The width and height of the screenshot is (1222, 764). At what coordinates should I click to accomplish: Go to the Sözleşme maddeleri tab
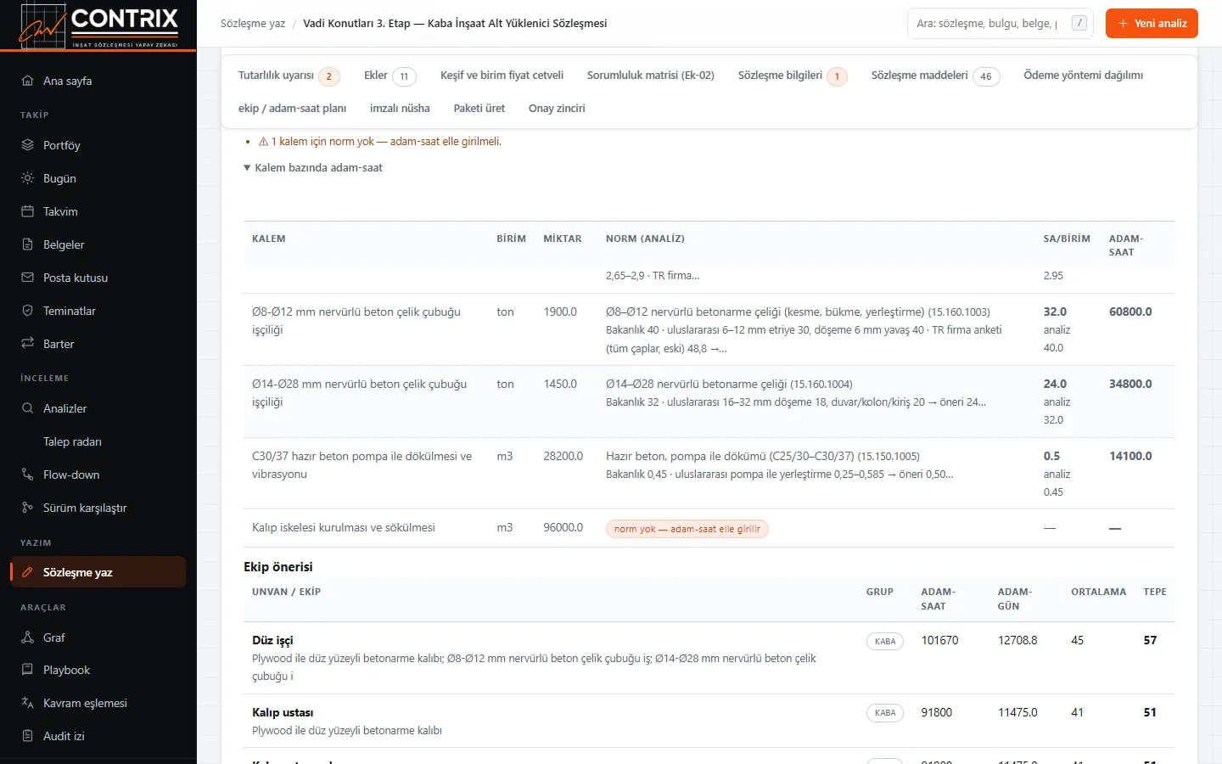coord(935,76)
